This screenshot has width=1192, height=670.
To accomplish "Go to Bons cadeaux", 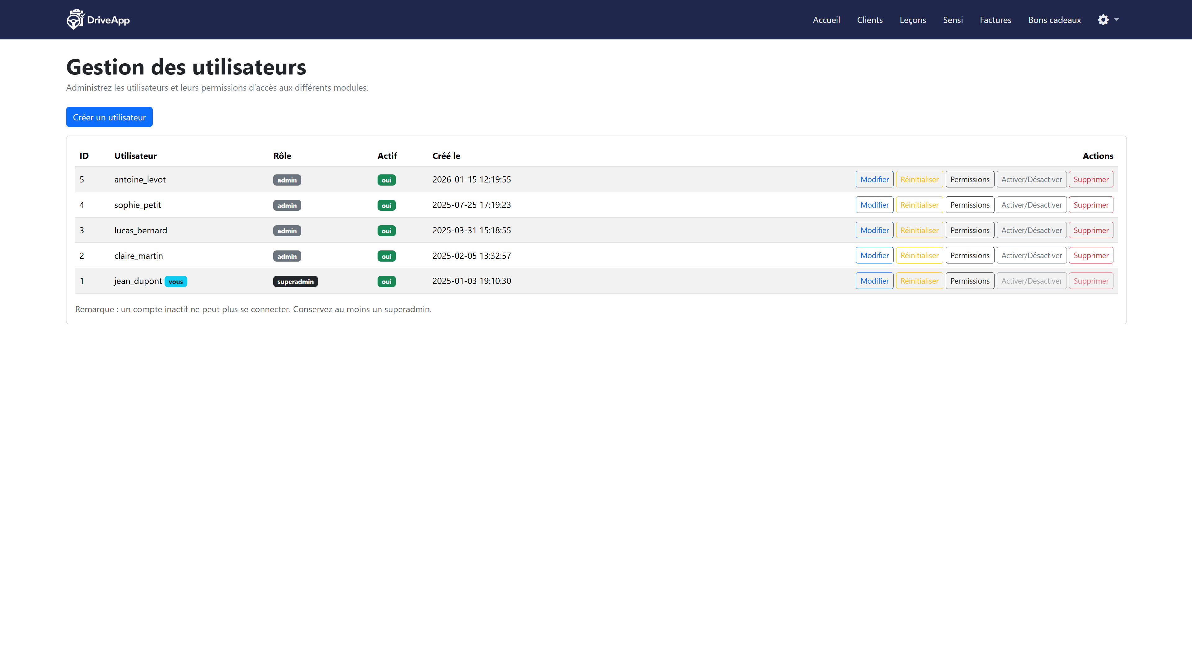I will point(1054,20).
